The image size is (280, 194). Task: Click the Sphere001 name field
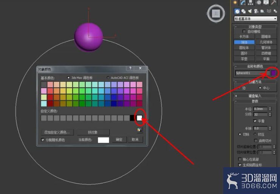[x=252, y=73]
